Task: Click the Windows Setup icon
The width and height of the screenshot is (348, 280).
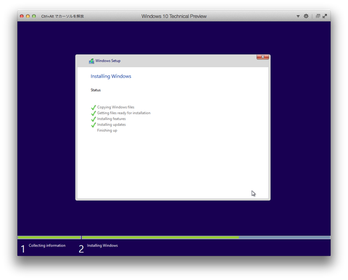Action: coord(91,61)
